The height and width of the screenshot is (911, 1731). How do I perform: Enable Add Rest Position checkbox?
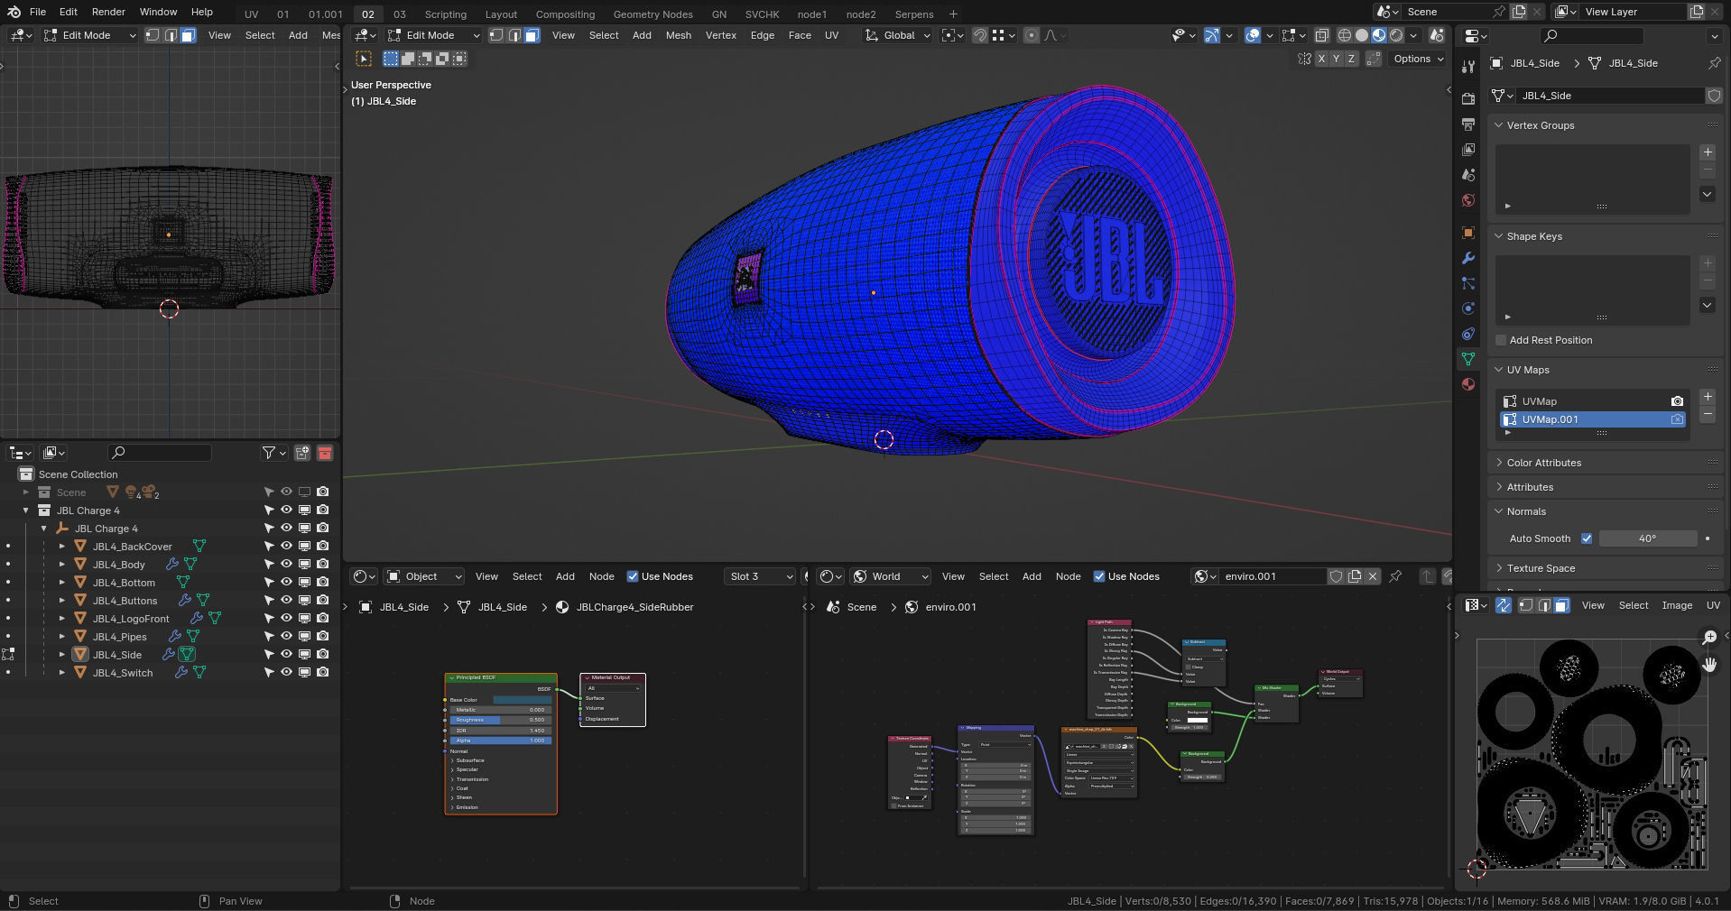[1502, 340]
